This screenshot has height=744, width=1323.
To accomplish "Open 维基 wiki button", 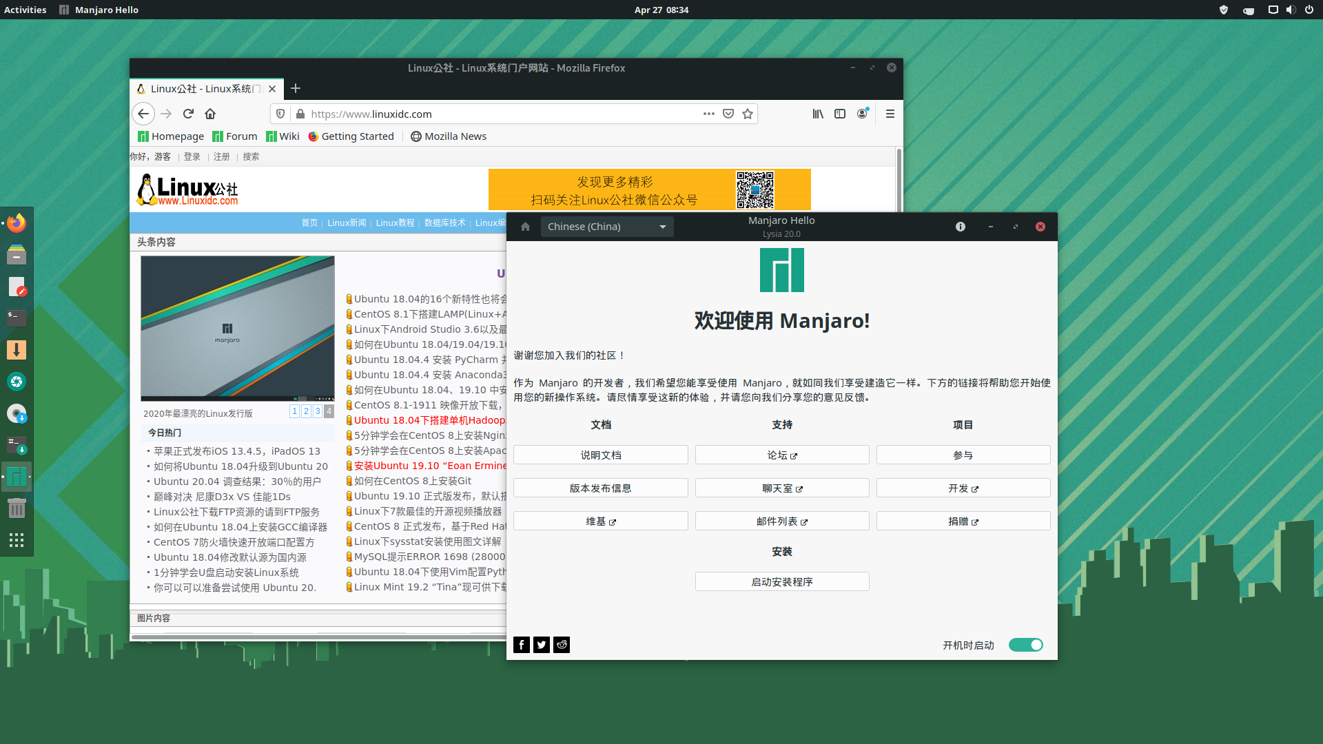I will tap(601, 521).
